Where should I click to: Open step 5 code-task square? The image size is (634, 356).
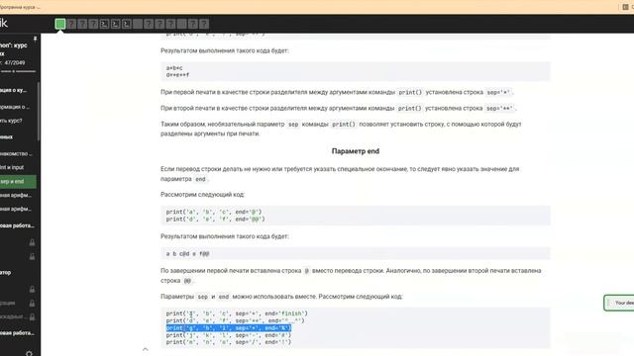coord(104,24)
